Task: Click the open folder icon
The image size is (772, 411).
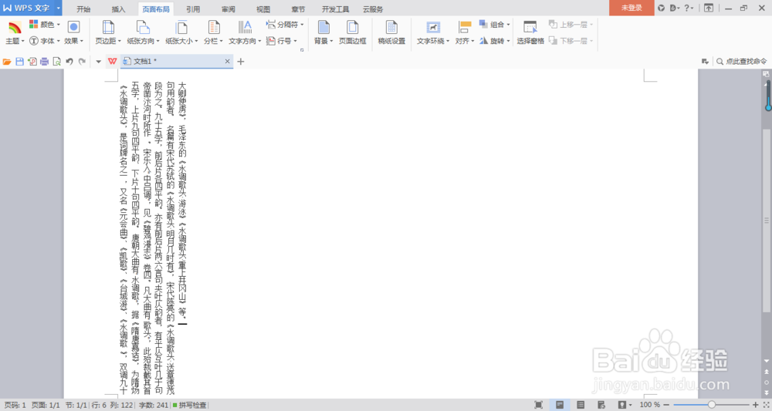Action: click(x=7, y=62)
